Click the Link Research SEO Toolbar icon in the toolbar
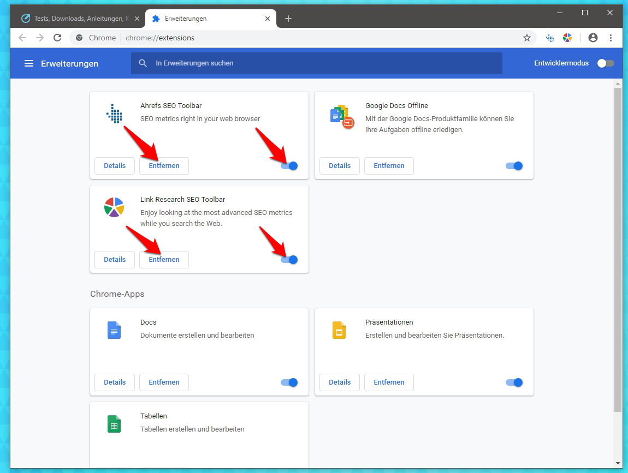This screenshot has height=473, width=628. (x=567, y=38)
